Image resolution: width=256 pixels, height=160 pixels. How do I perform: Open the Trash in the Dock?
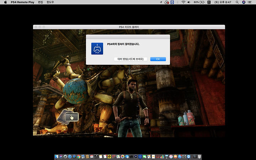pyautogui.click(x=199, y=156)
